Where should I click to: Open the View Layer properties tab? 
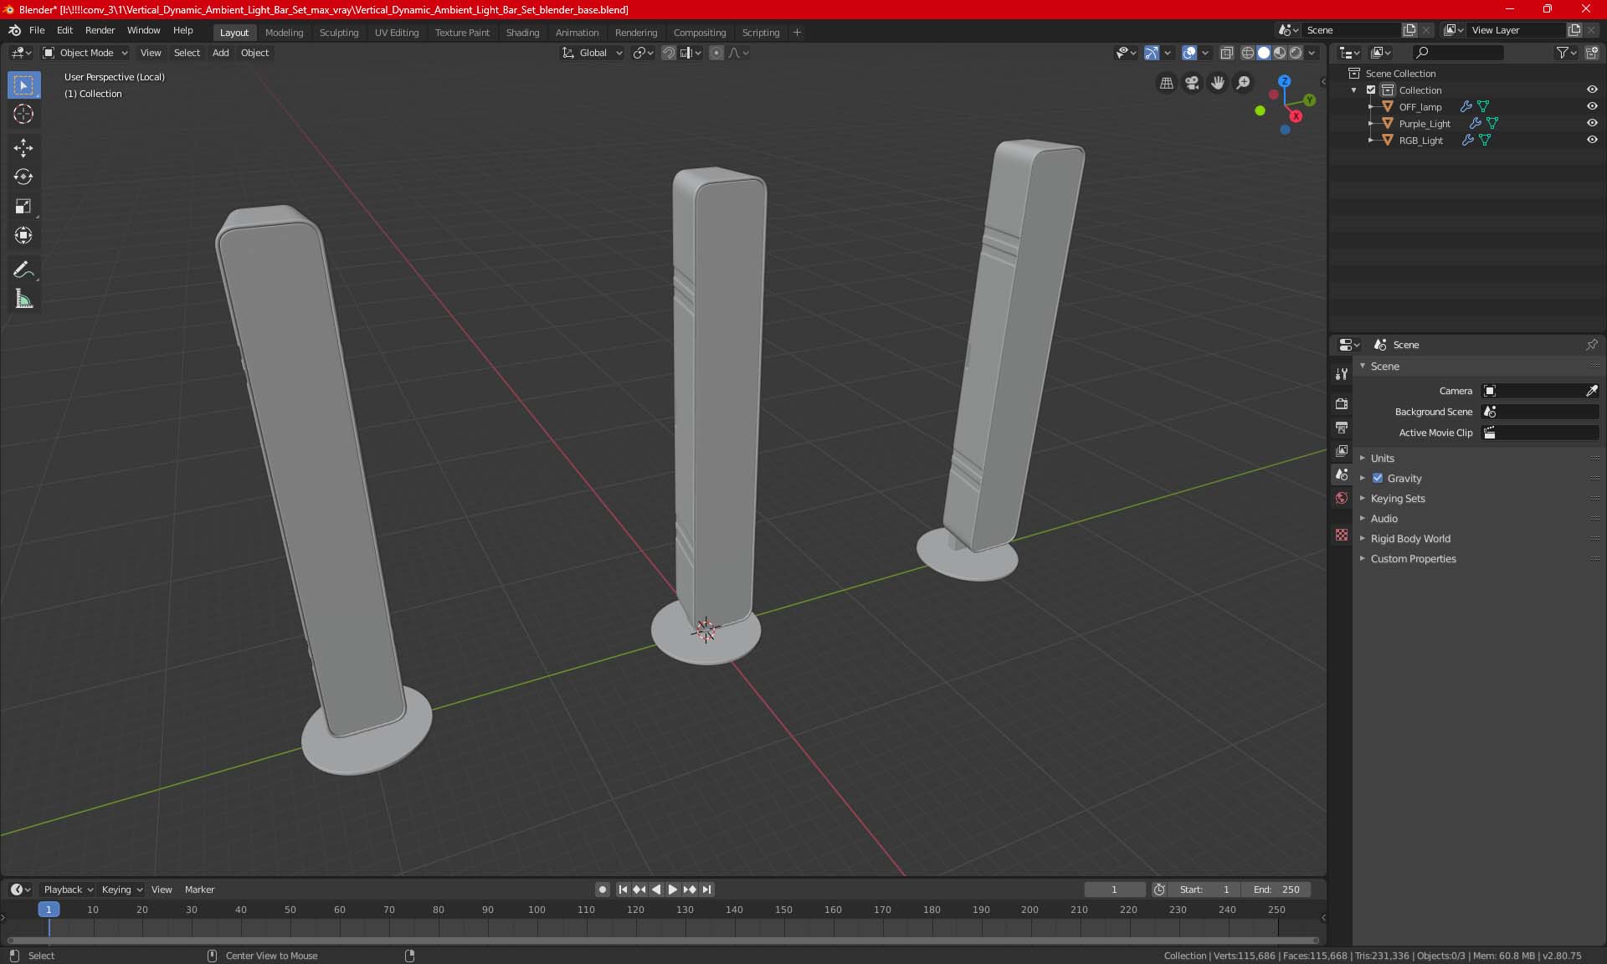tap(1342, 451)
